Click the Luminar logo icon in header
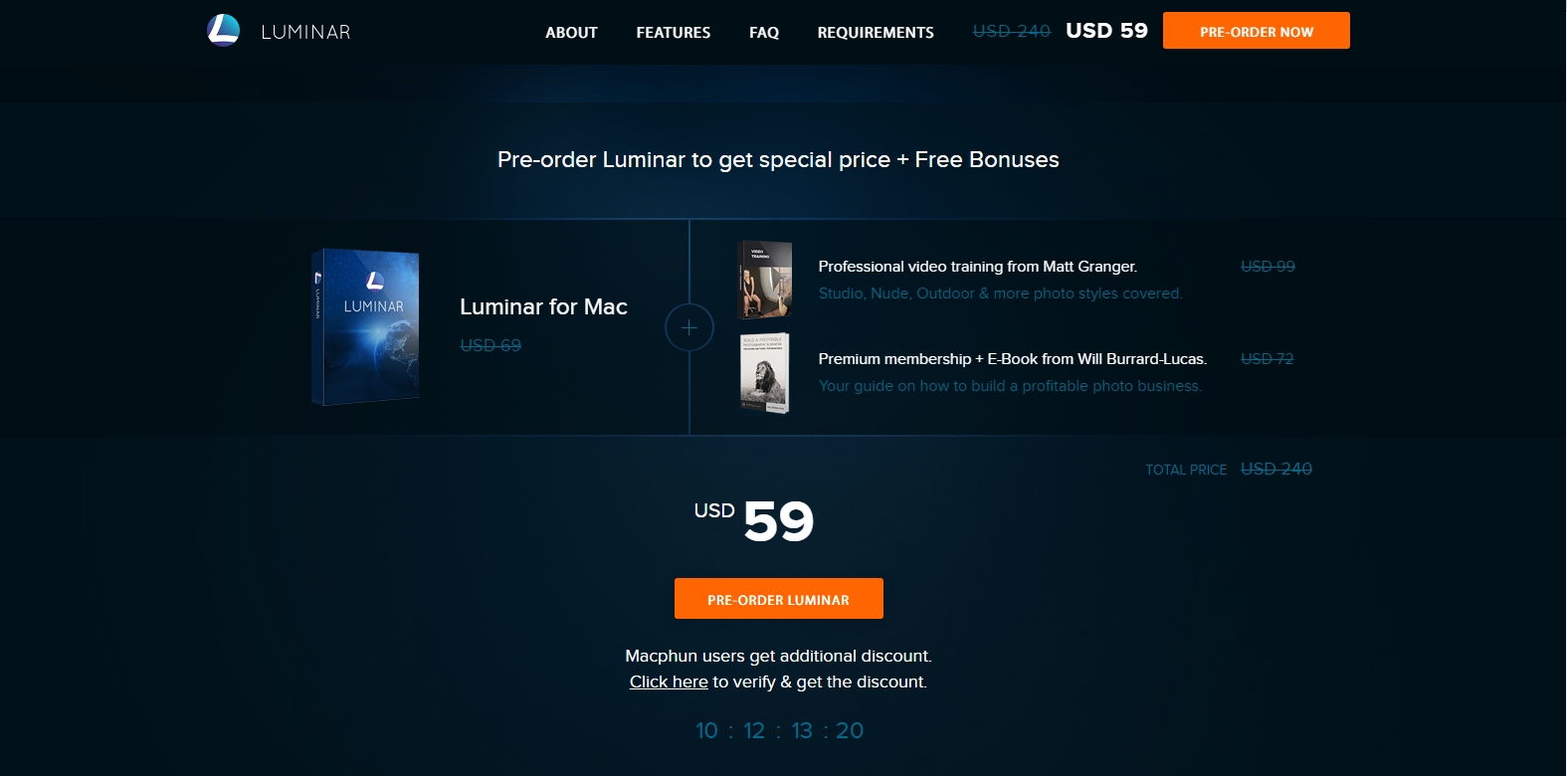 [x=224, y=30]
